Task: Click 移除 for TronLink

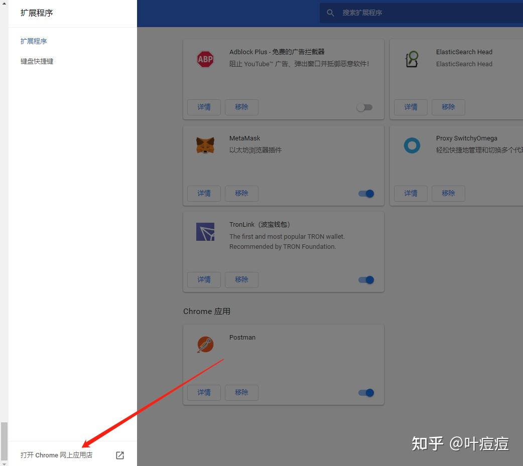Action: coord(241,280)
